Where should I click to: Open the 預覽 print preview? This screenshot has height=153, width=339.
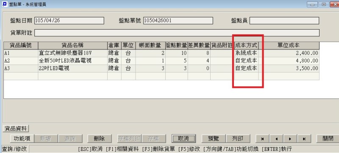click(214, 138)
